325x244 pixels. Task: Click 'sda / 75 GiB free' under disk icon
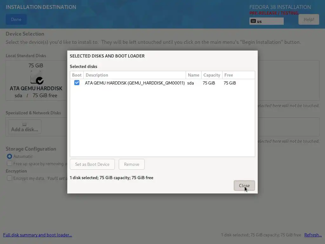36,95
